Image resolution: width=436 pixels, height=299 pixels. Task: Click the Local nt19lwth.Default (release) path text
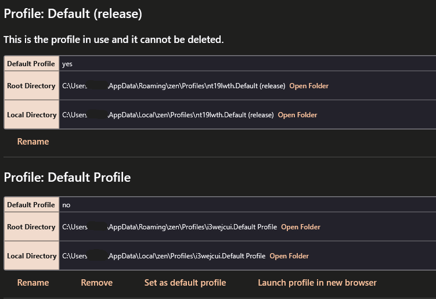168,115
